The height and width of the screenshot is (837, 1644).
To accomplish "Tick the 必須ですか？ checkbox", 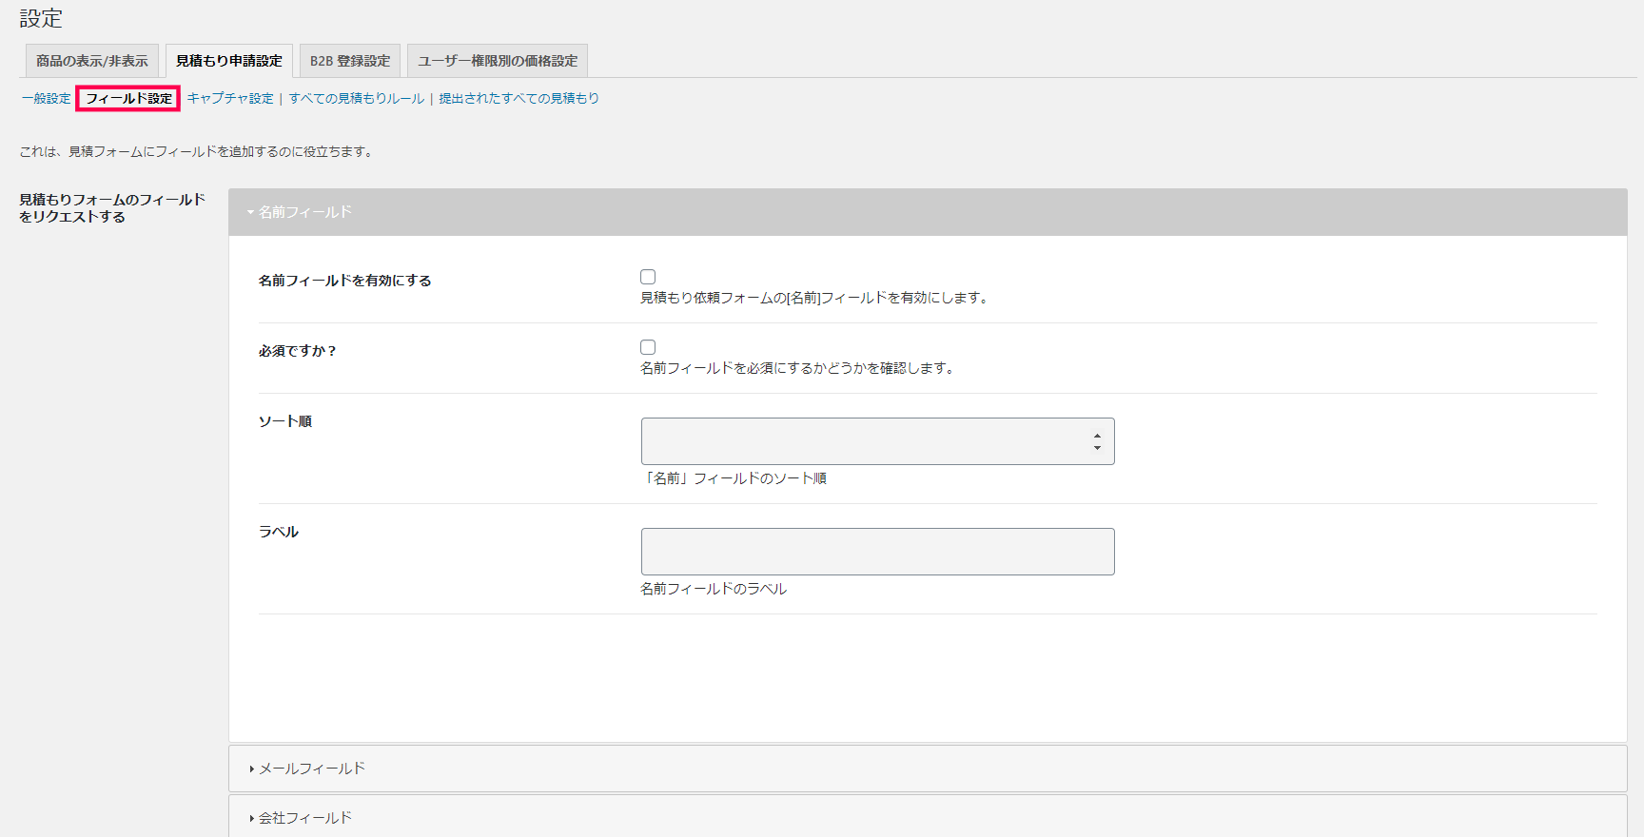I will (x=648, y=347).
